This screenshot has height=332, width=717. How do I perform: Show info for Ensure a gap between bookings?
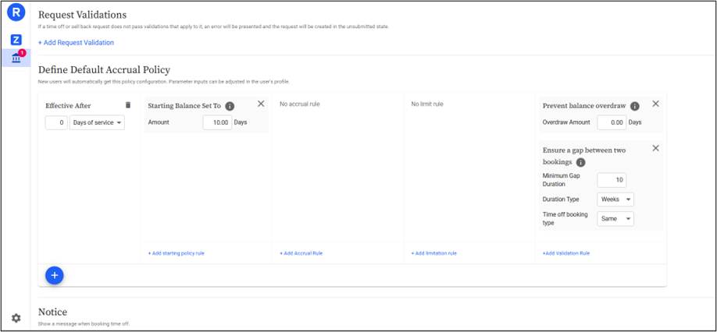[x=581, y=162]
